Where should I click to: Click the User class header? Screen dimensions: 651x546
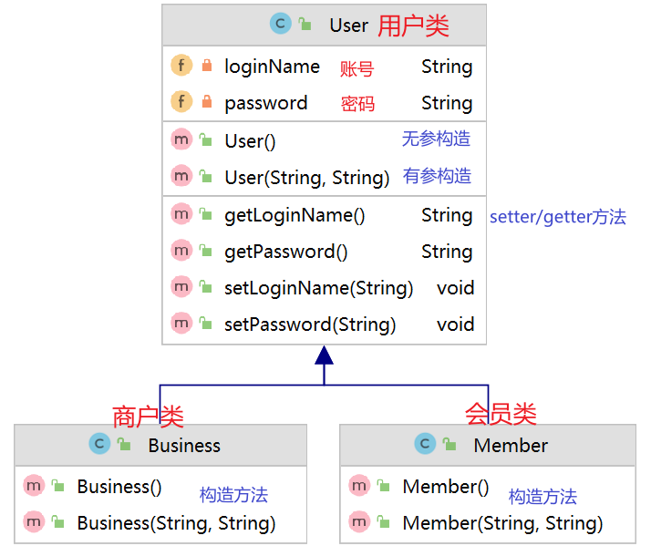(x=349, y=26)
